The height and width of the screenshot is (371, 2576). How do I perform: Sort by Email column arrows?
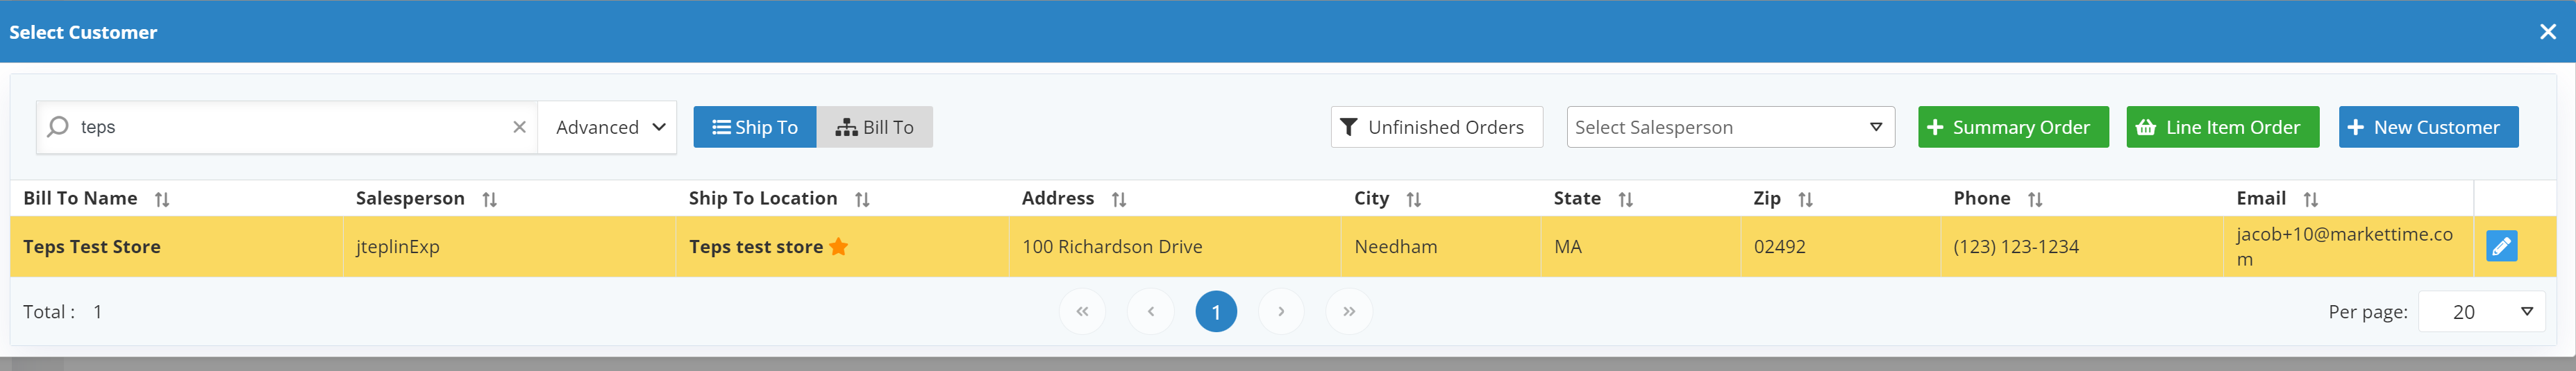[2310, 199]
